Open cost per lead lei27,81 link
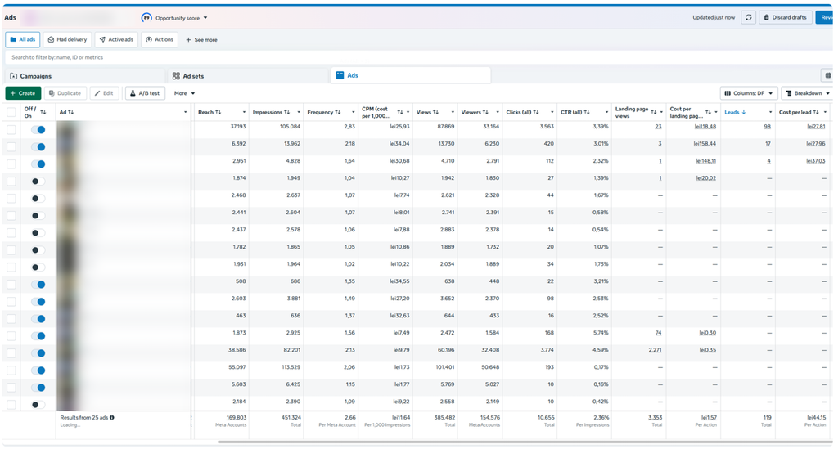 (816, 127)
